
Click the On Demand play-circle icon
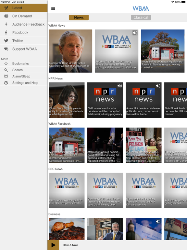pyautogui.click(x=6, y=16)
